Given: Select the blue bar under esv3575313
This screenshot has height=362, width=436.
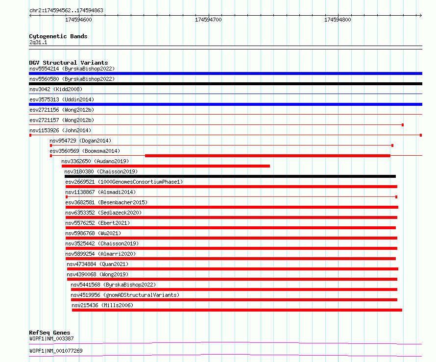Looking at the screenshot, I should click(x=225, y=104).
